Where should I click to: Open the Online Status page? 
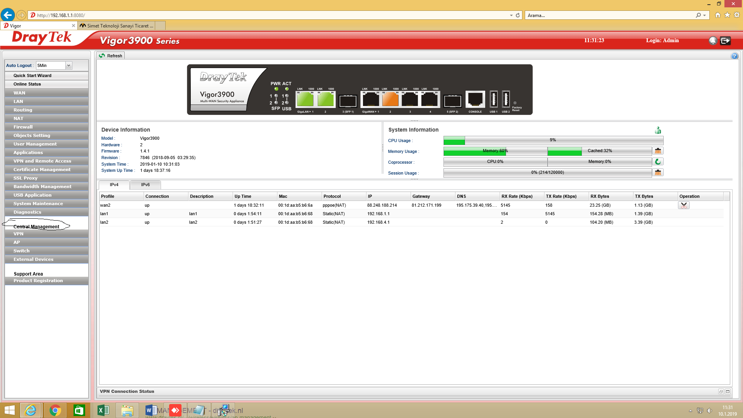pyautogui.click(x=27, y=84)
